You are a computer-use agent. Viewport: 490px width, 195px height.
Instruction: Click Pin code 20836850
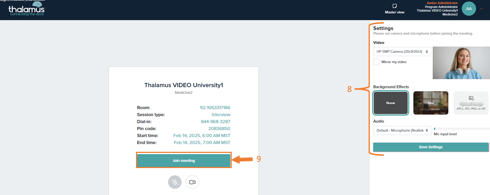point(219,129)
